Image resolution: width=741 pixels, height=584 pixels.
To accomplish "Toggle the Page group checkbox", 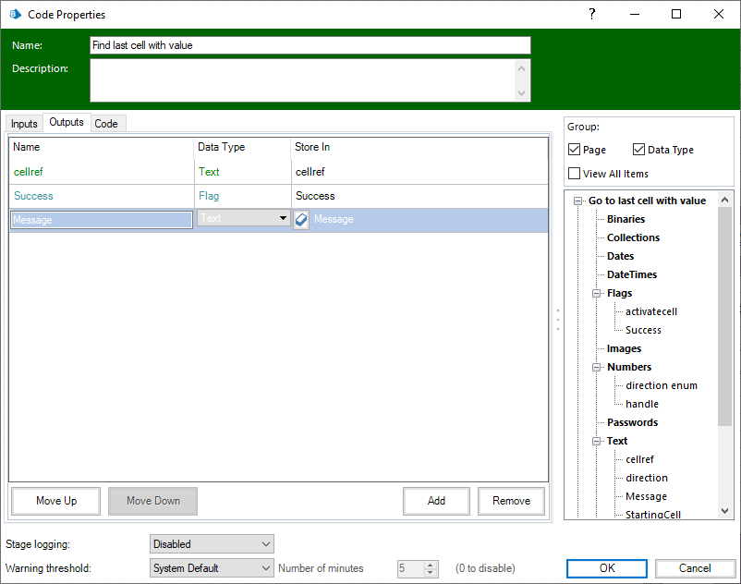I will point(575,150).
